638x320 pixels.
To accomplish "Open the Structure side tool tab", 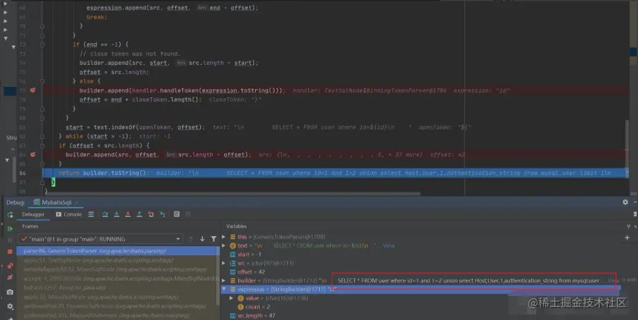I will pyautogui.click(x=11, y=137).
